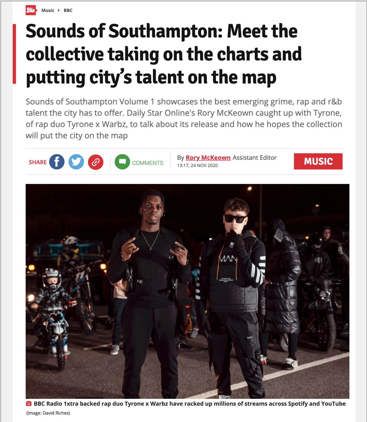
Task: Click the red SHARE label
Action: point(38,162)
